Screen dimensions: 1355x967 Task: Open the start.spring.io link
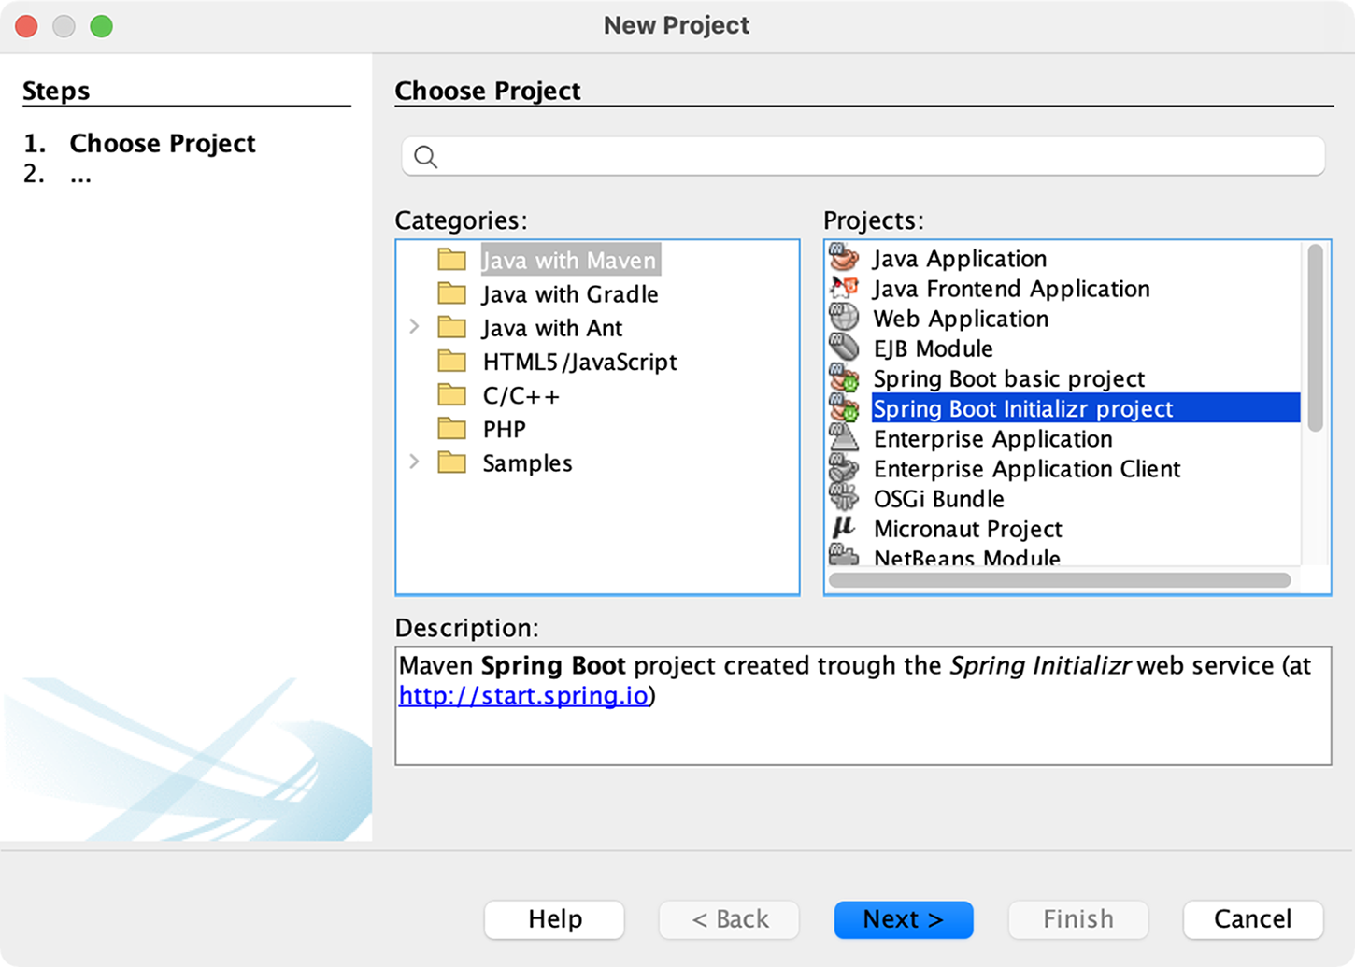523,696
